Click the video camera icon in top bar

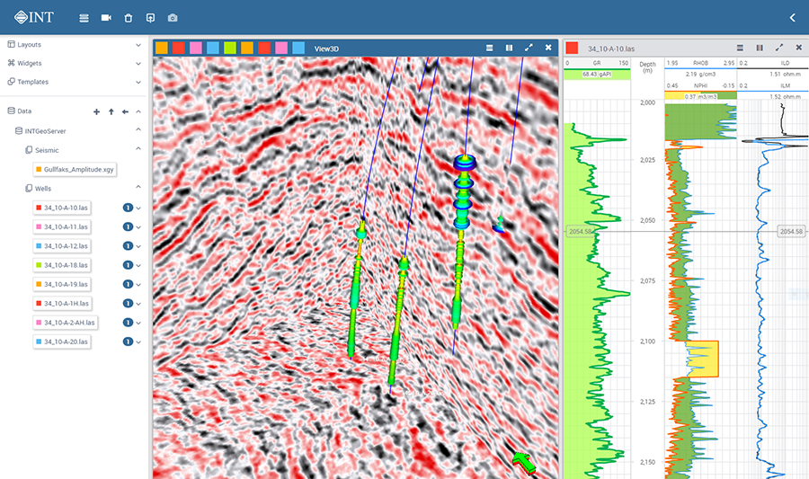106,18
